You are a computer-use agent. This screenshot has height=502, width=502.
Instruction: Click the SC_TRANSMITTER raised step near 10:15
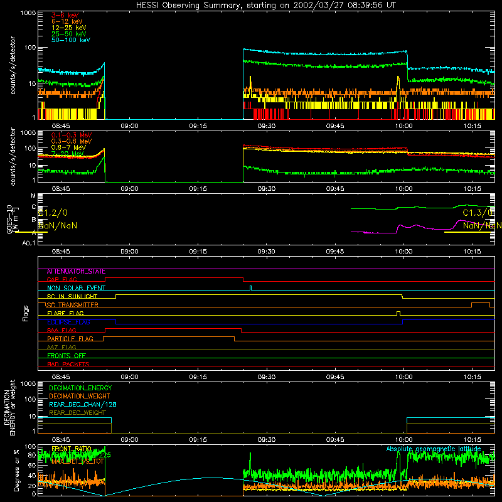click(481, 304)
